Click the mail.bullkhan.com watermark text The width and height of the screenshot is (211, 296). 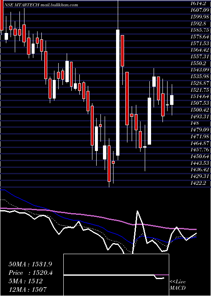tap(59, 5)
